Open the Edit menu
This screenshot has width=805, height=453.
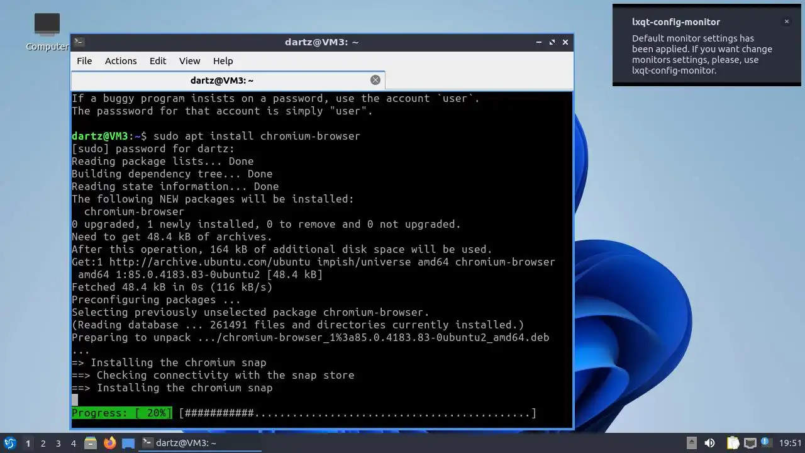pos(158,61)
